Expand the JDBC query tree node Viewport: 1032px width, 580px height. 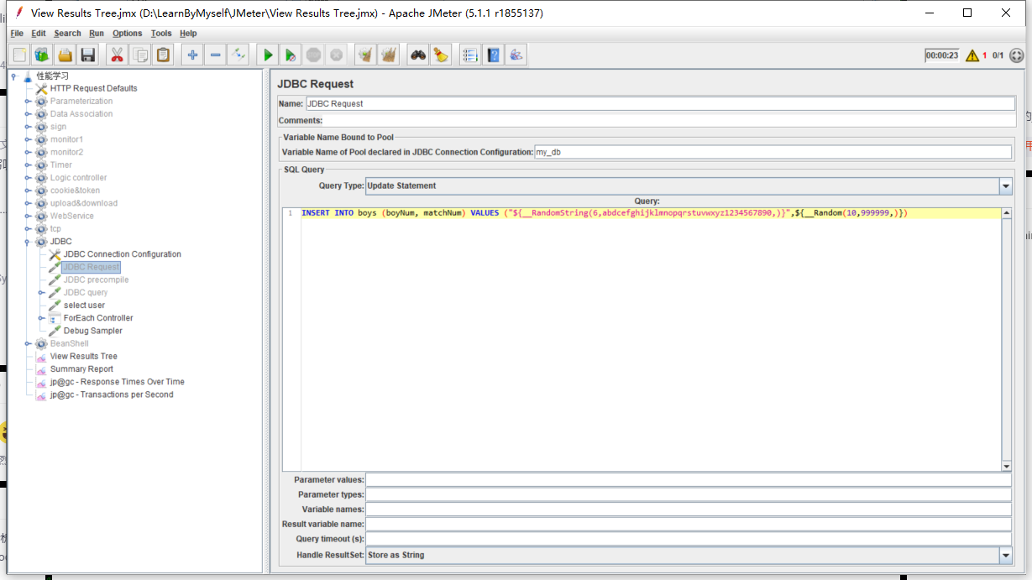click(41, 293)
